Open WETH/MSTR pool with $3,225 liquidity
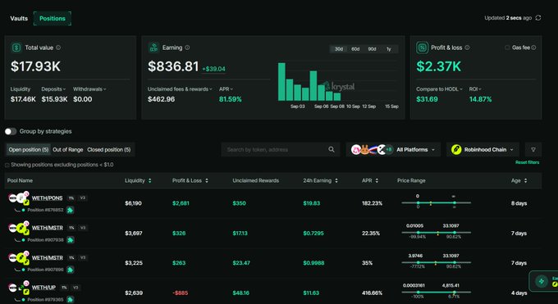The image size is (558, 304). coord(47,257)
